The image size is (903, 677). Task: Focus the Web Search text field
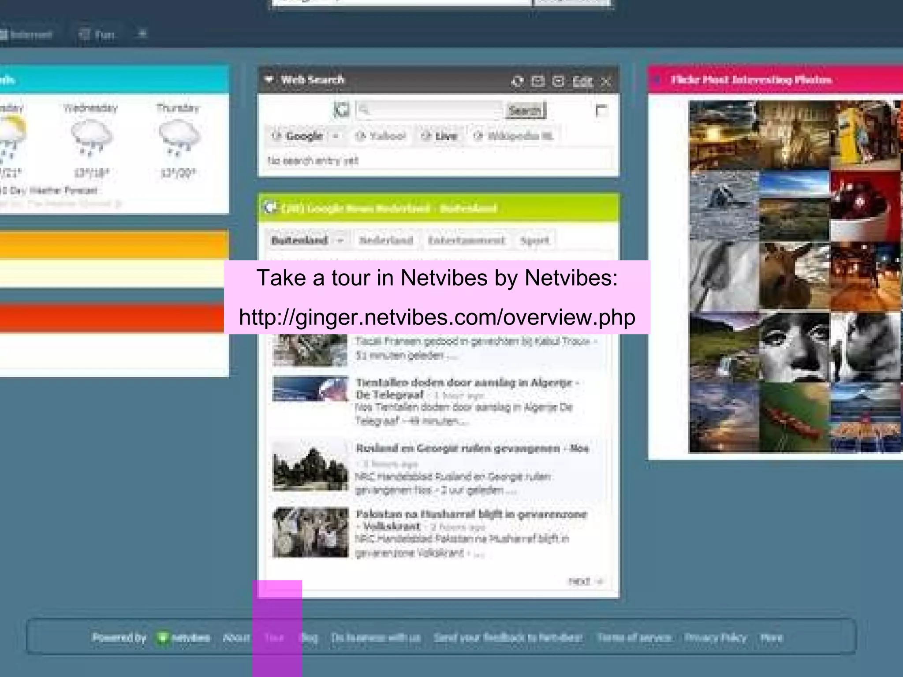[x=429, y=110]
